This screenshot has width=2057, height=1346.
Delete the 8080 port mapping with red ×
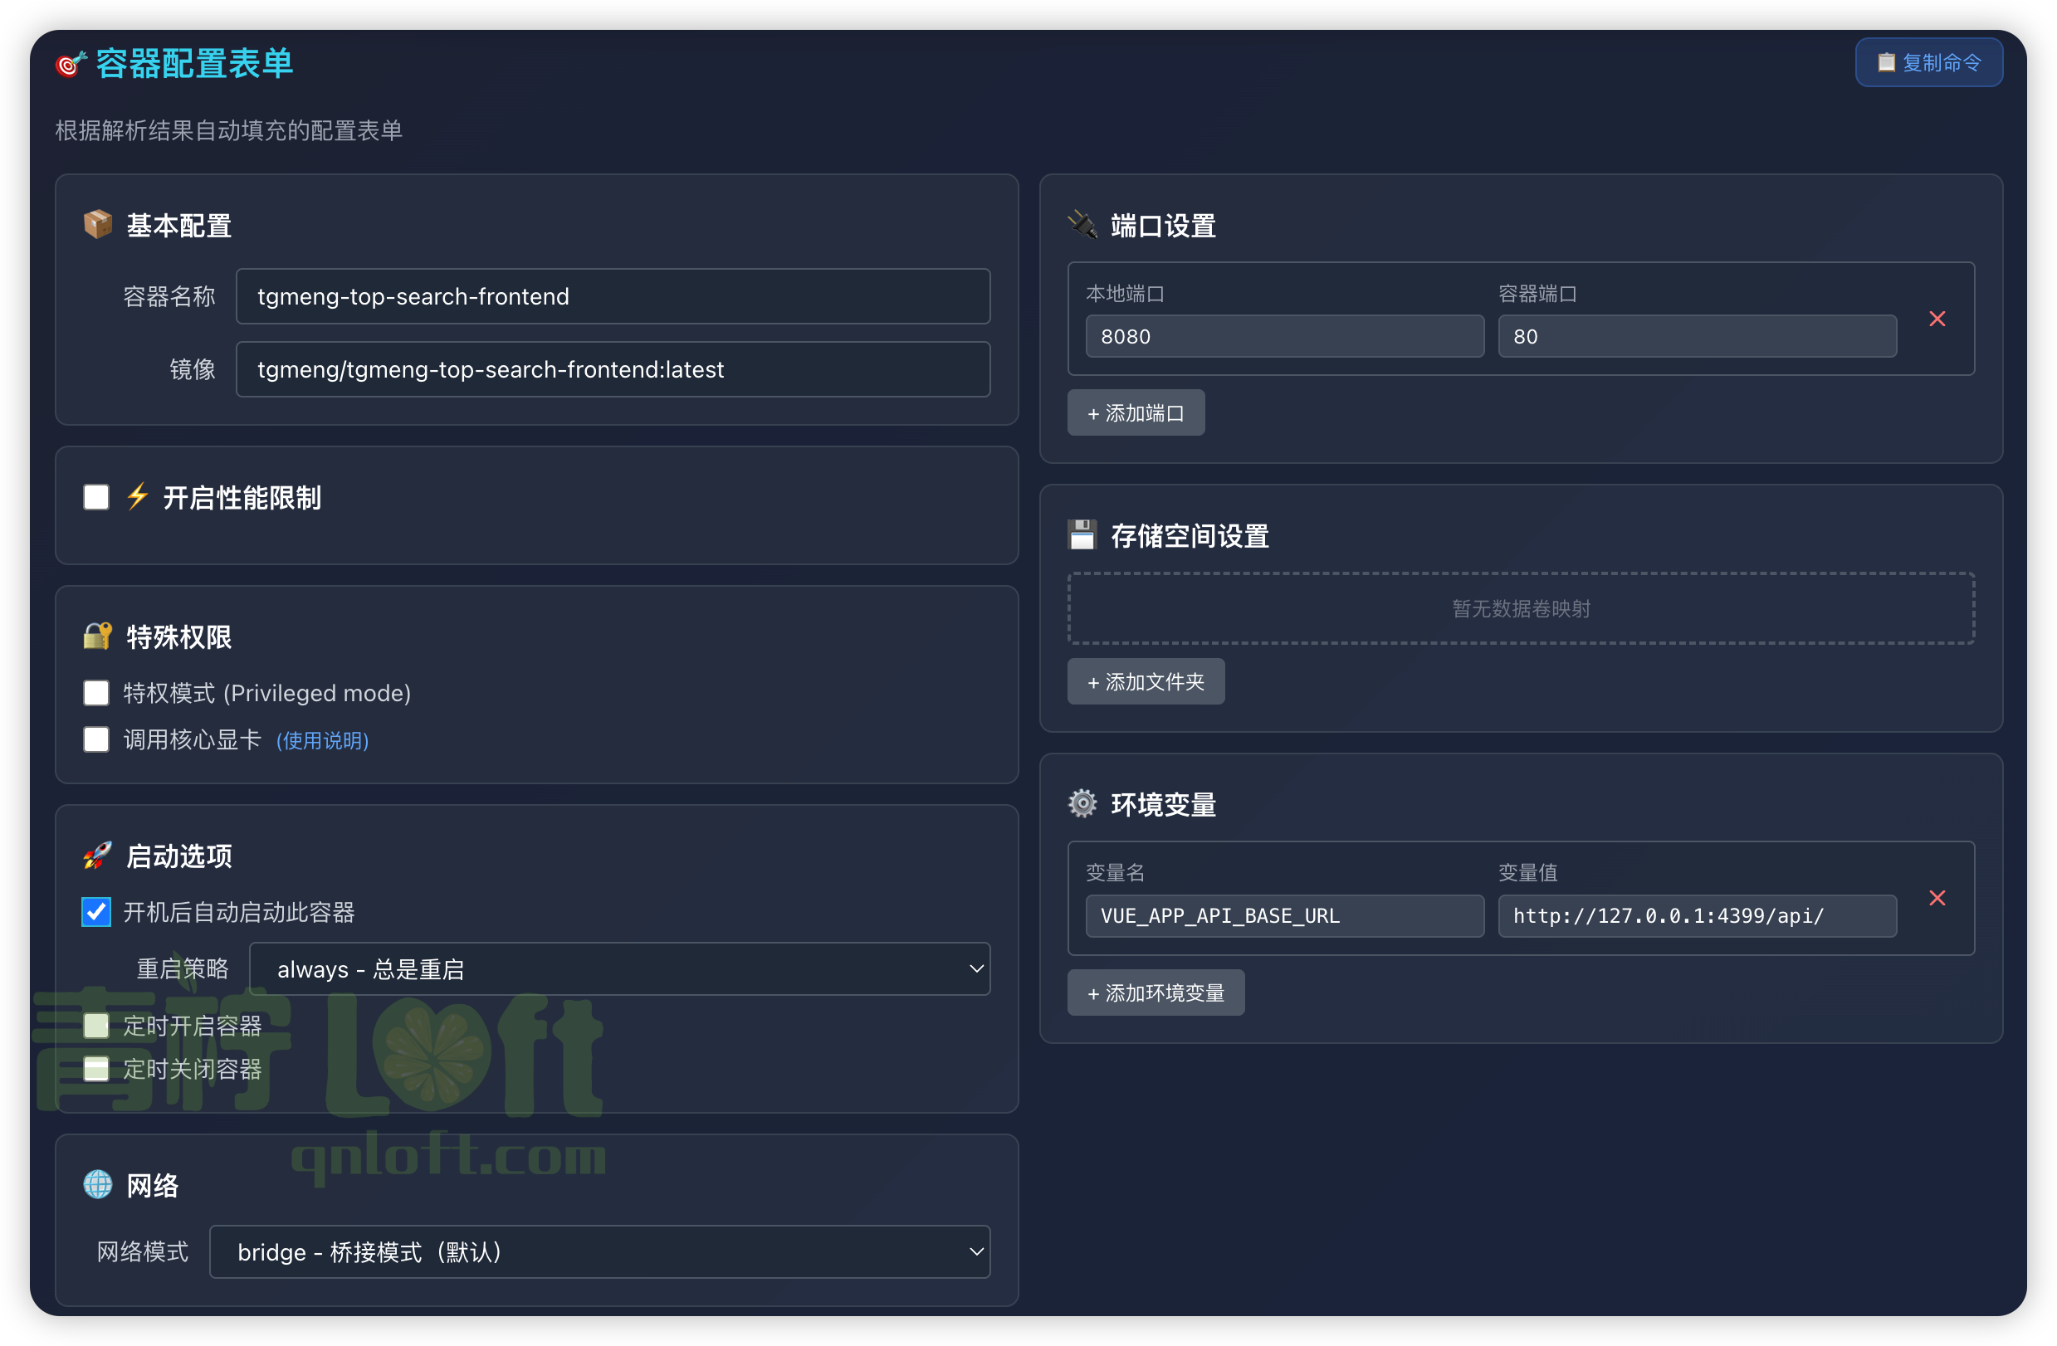1938,319
